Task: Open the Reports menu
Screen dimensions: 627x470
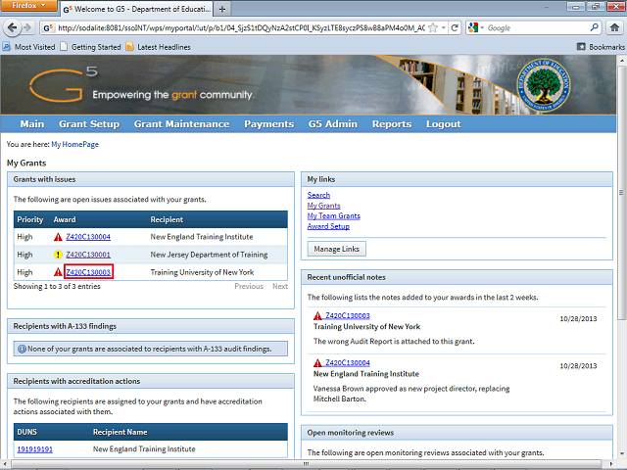Action: (x=392, y=124)
